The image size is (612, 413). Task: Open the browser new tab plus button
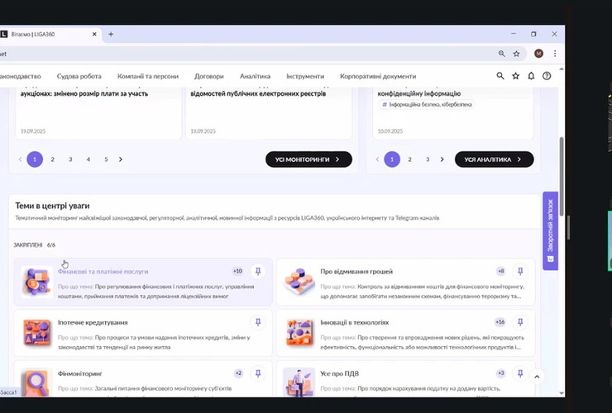(x=111, y=34)
